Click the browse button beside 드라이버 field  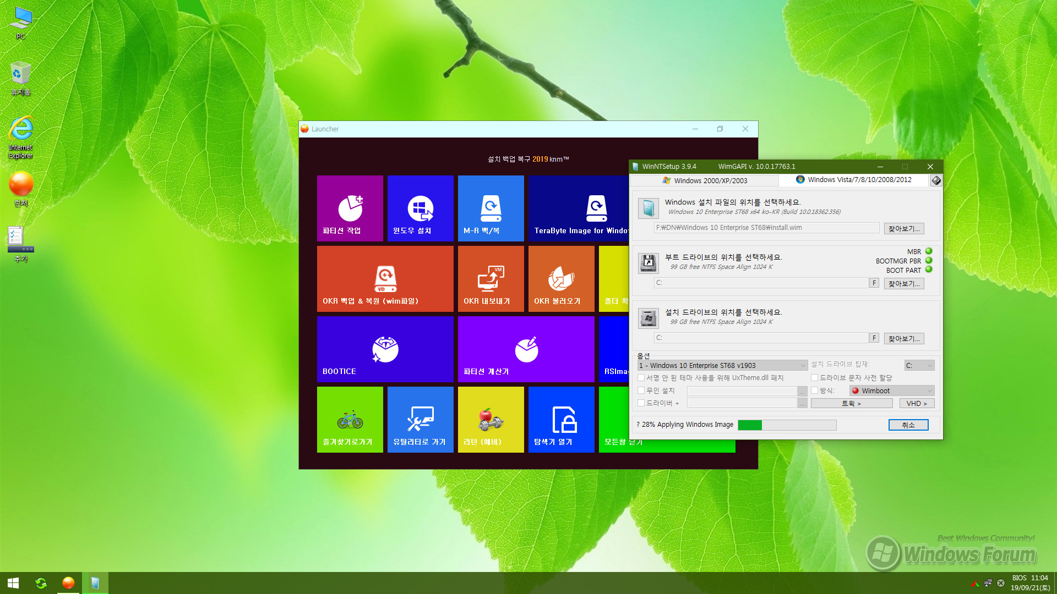pyautogui.click(x=803, y=404)
